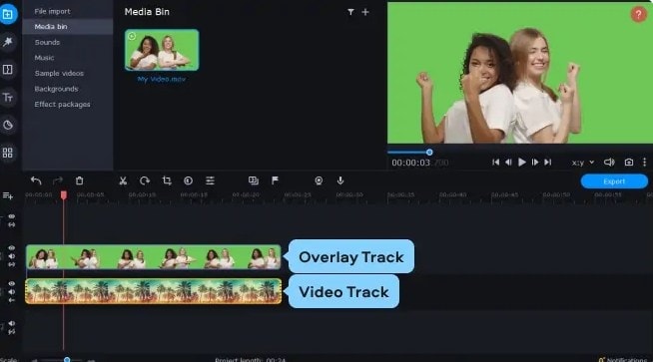Viewport: 653px width, 362px height.
Task: Open the Import tab icon in sidebar
Action: click(x=8, y=14)
